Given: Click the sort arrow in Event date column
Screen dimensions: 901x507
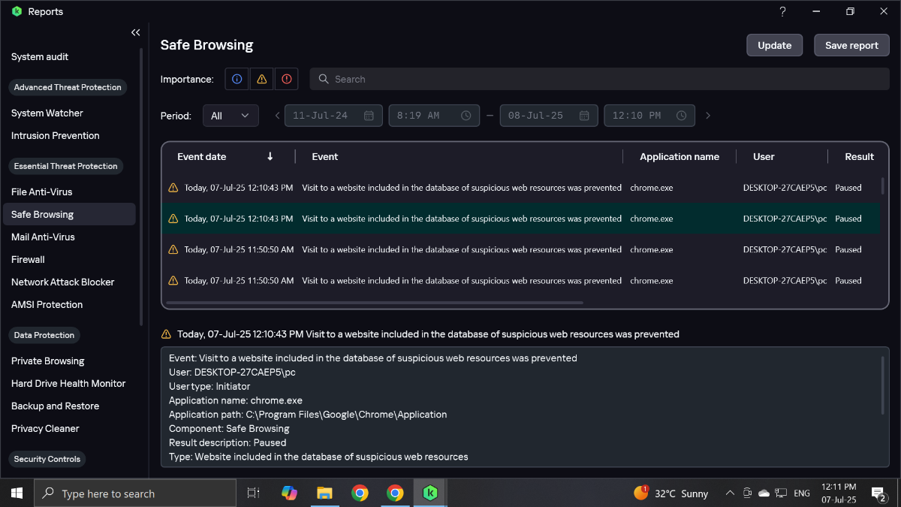Looking at the screenshot, I should point(270,156).
